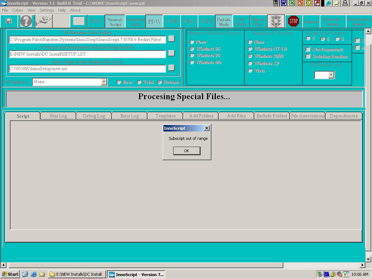Click the vertical scrollbar down arrow

(x=368, y=259)
